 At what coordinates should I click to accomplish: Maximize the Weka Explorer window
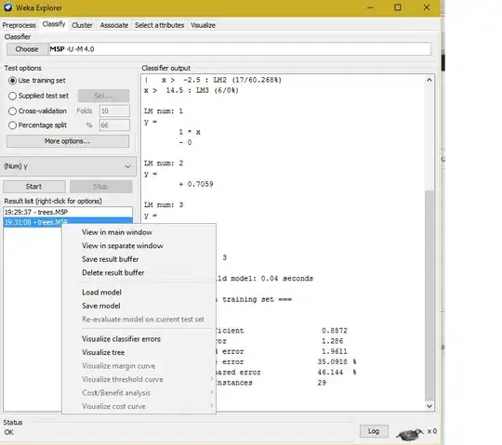[397, 7]
